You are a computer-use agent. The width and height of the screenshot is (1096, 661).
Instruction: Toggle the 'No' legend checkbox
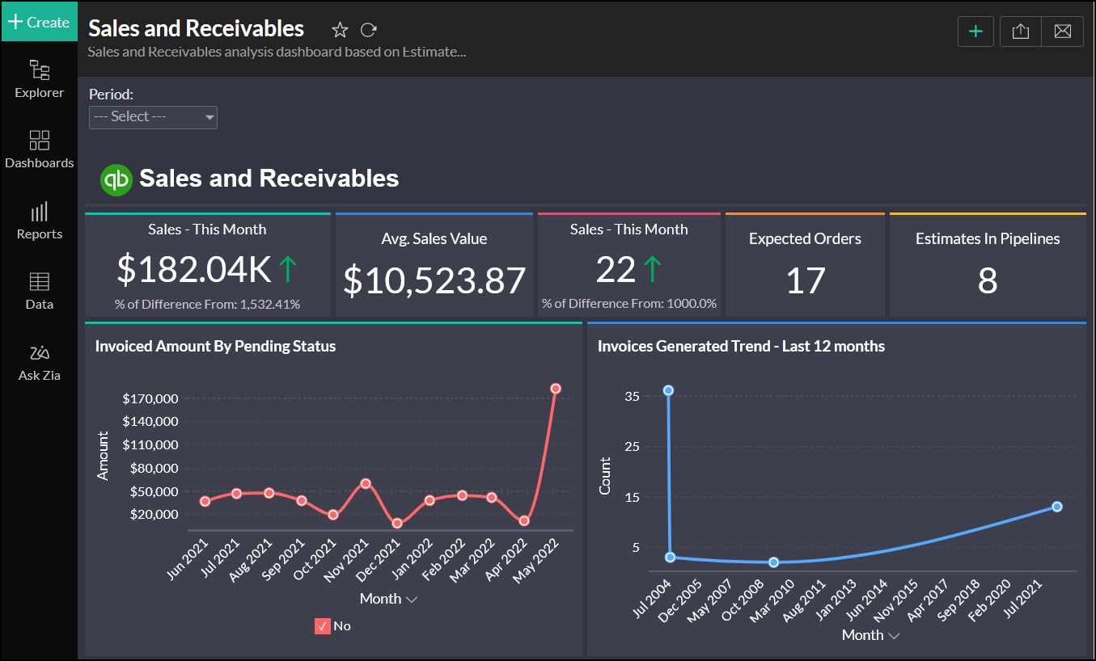323,625
